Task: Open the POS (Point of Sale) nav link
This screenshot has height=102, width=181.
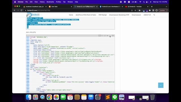Action: (x=86, y=15)
